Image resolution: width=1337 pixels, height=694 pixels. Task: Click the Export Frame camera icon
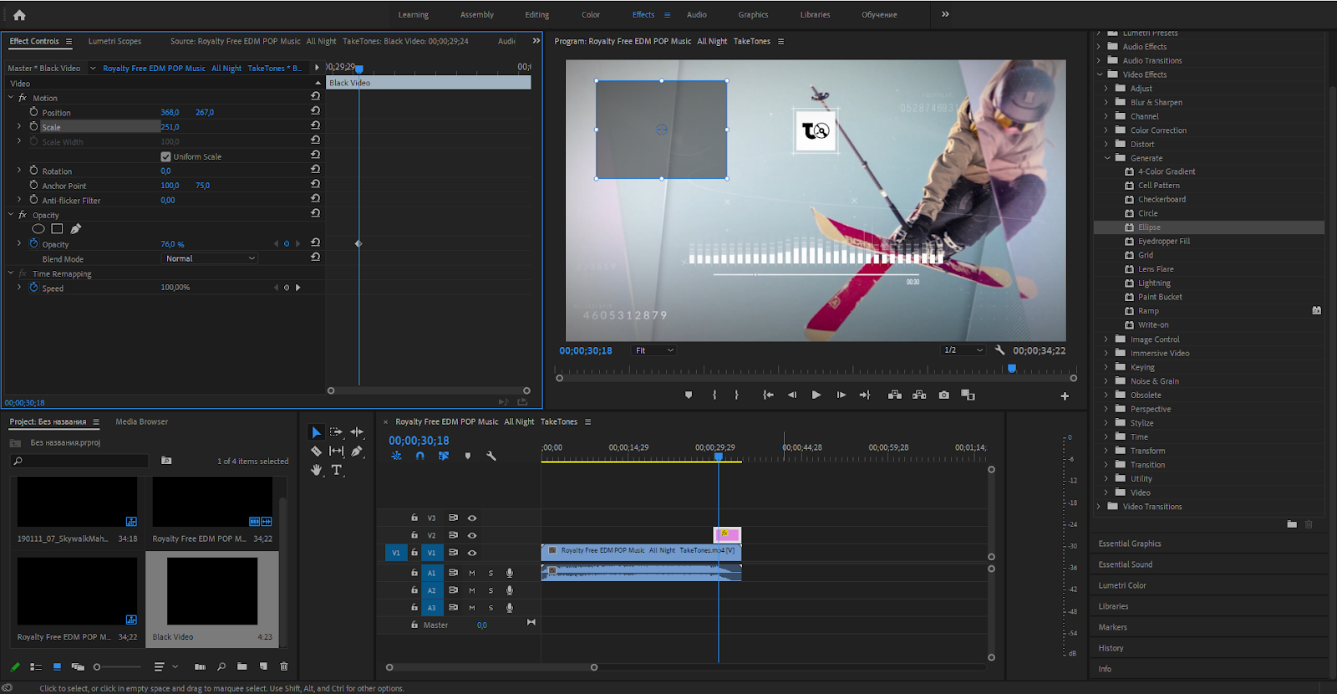(x=943, y=395)
